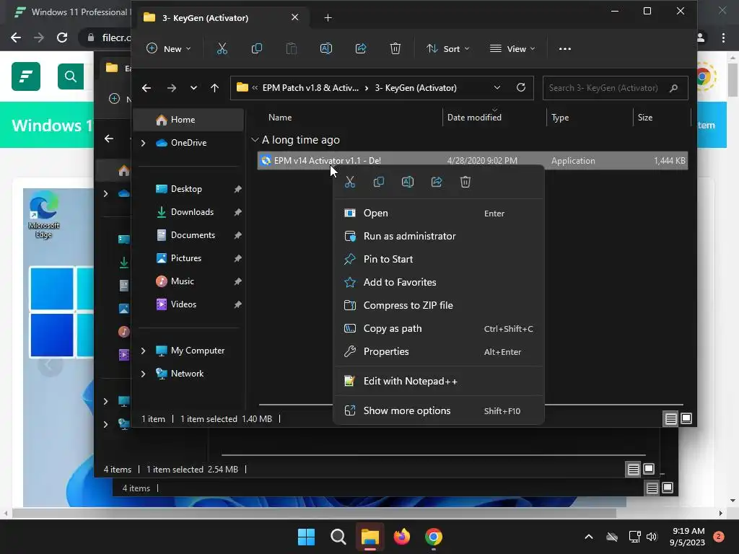This screenshot has height=554, width=739.
Task: Select Add to Favorites
Action: [438, 282]
